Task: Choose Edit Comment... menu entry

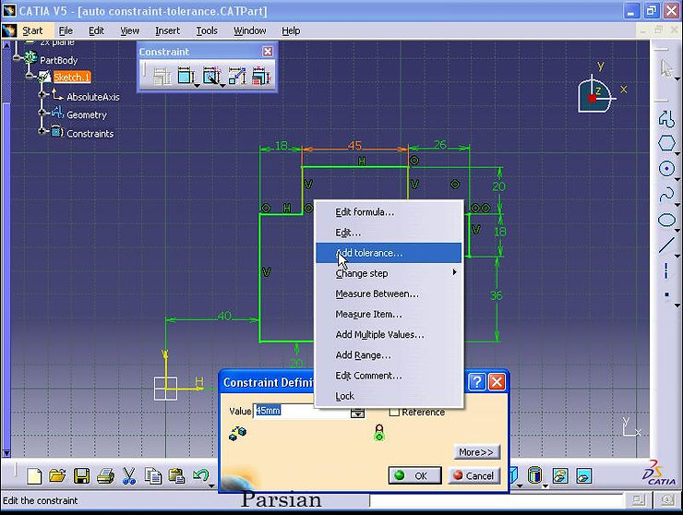Action: (388, 376)
